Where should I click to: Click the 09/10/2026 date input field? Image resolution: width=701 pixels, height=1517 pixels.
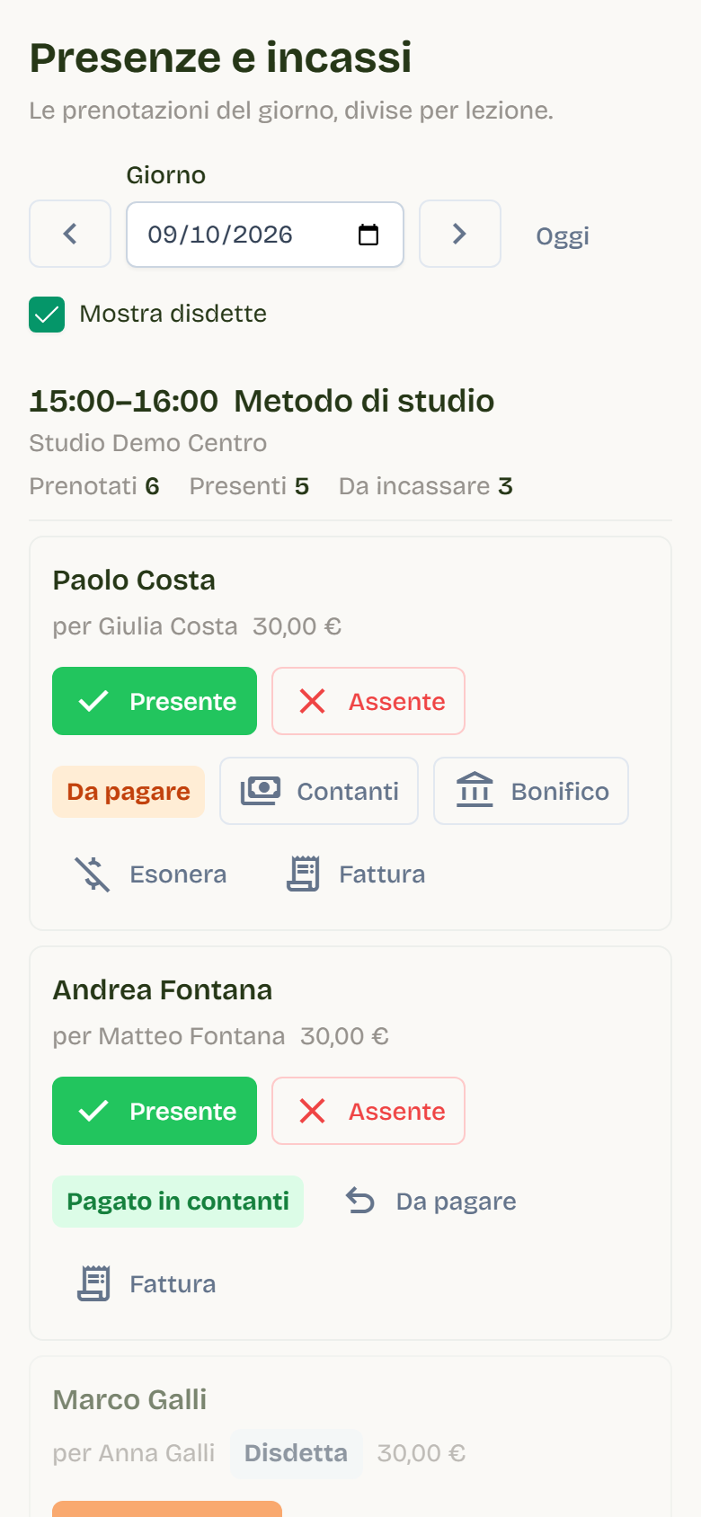[x=265, y=235]
